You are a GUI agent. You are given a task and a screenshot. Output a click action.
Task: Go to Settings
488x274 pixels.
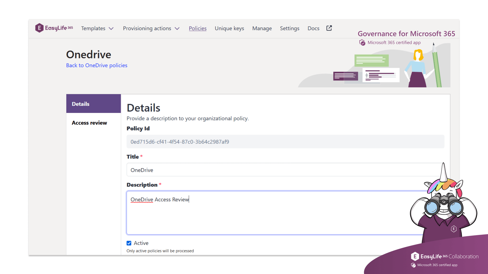coord(289,28)
